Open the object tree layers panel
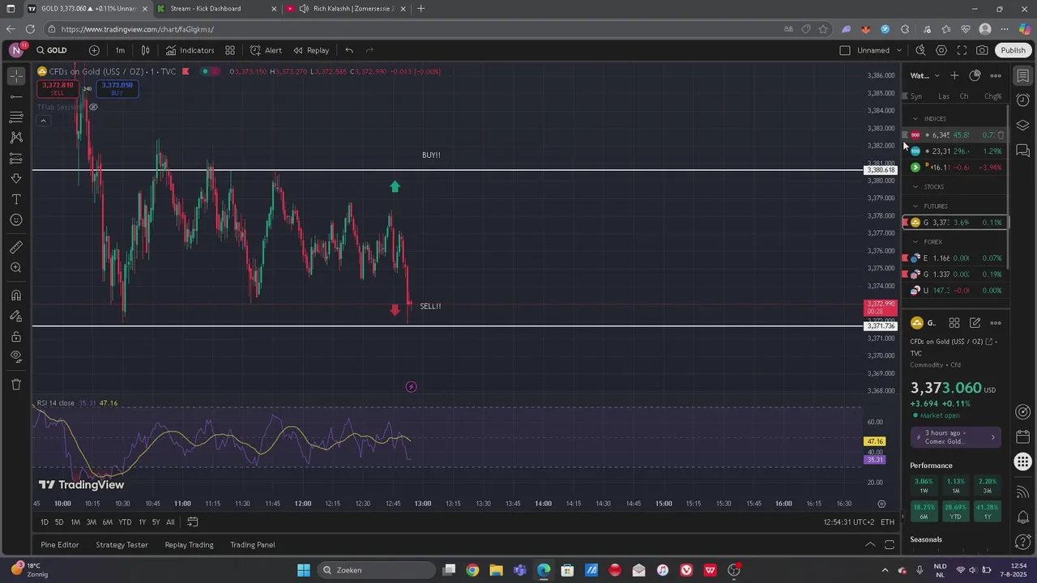 1023,126
